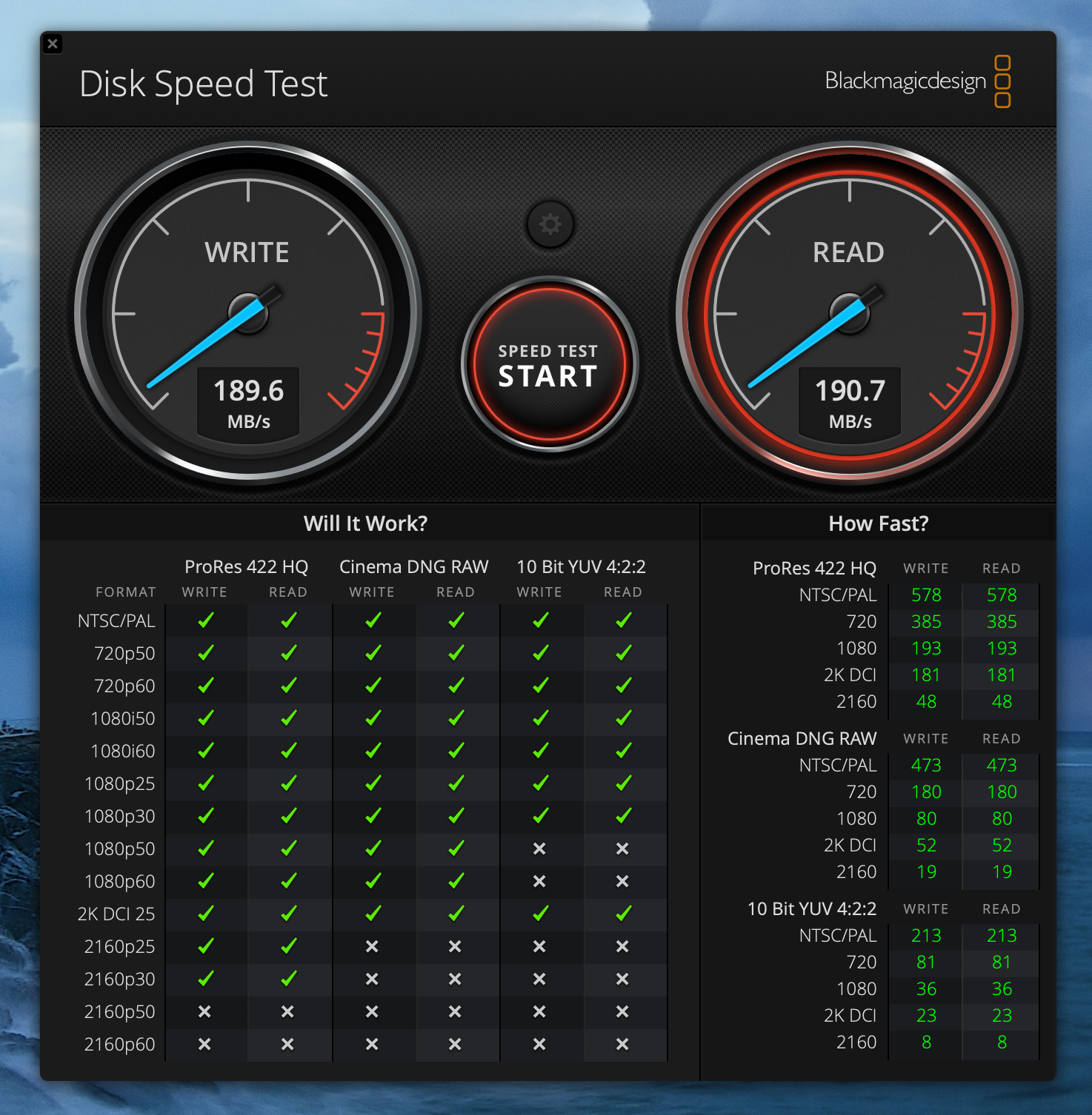Select the 1080p50 format row label
The image size is (1092, 1115).
pyautogui.click(x=120, y=848)
